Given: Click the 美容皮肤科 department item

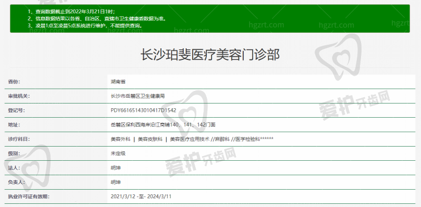Looking at the screenshot, I should (151, 139).
